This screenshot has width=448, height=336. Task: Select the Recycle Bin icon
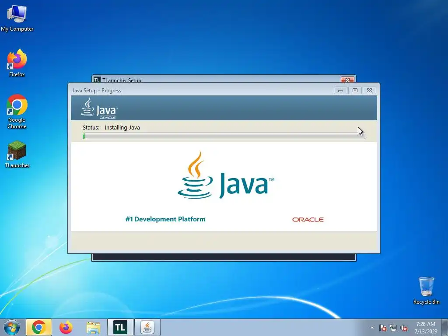pyautogui.click(x=426, y=290)
